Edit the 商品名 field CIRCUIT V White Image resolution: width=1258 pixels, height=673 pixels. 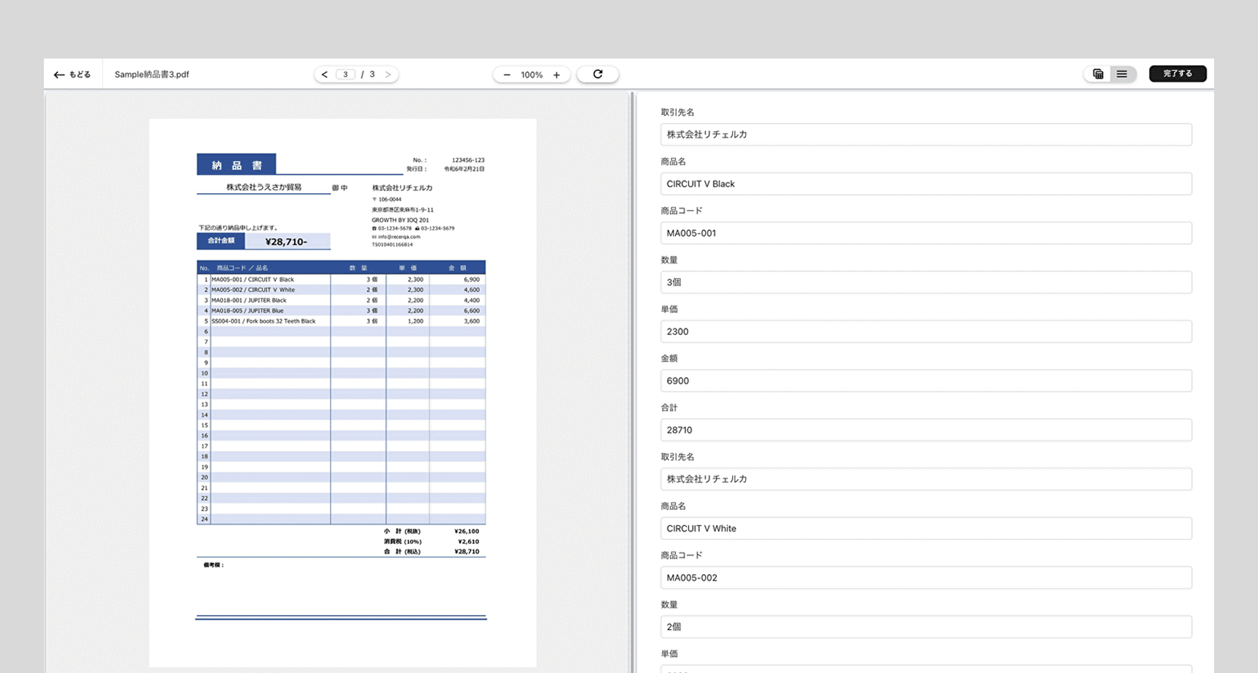pos(926,528)
